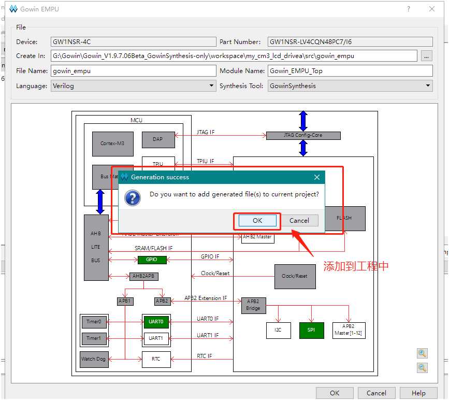Select the FLASH block

(345, 218)
